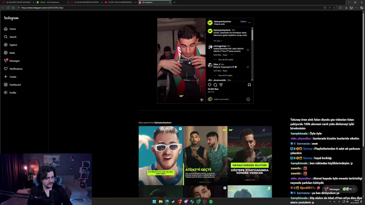Open the white sunglasses reel thumbnail

[161, 156]
